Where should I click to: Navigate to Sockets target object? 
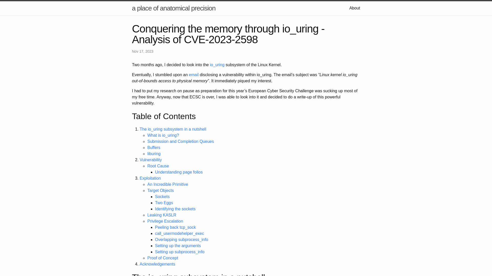[162, 197]
